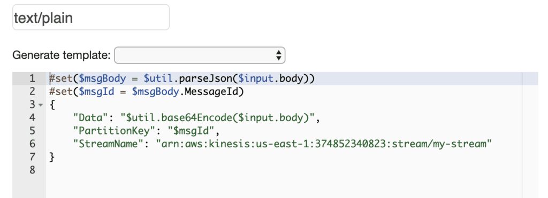This screenshot has width=548, height=198.
Task: Click the $util.base64Encode value on line 4
Action: [218, 118]
